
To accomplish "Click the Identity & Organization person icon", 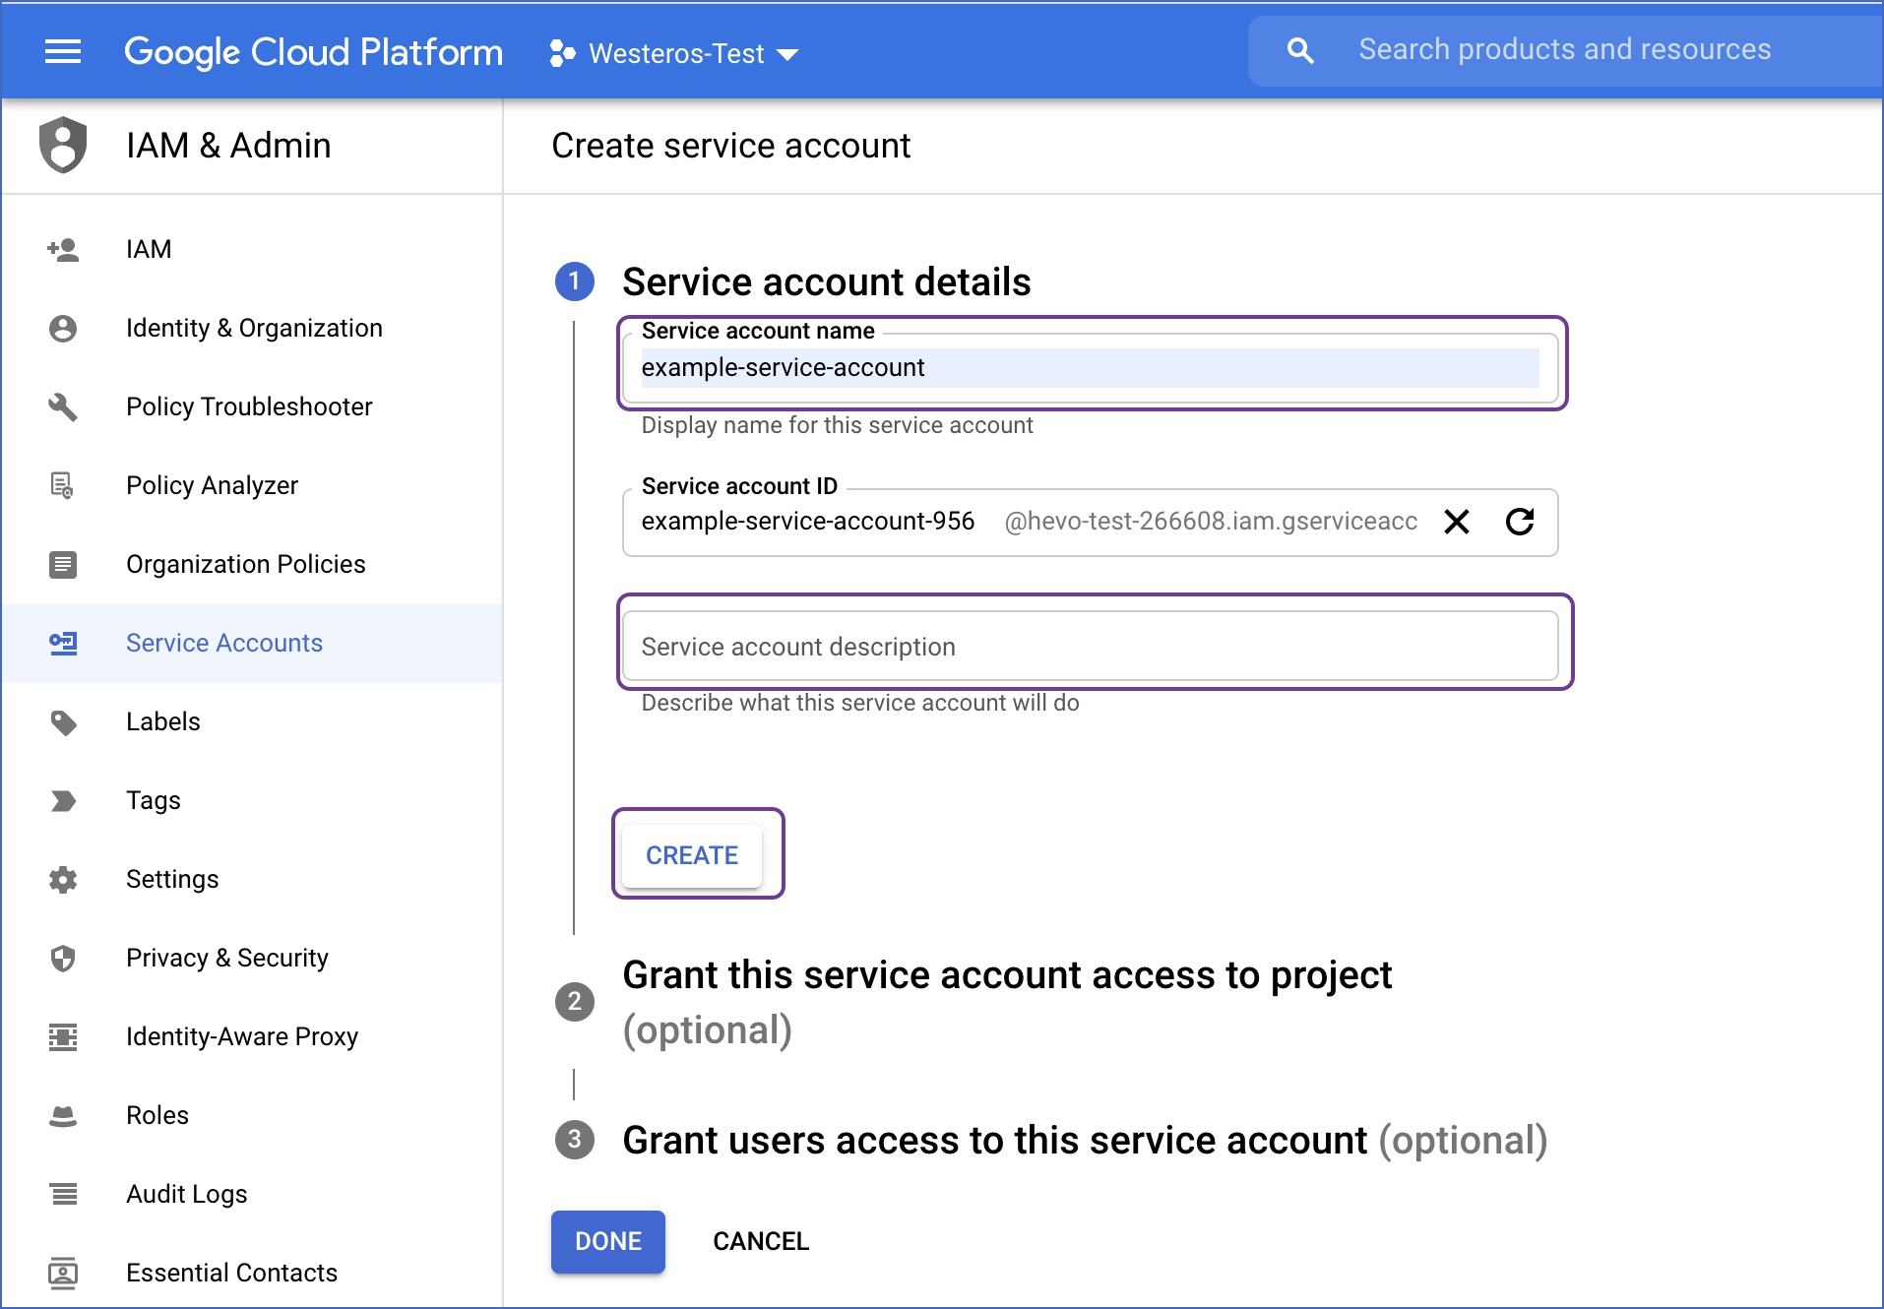I will 63,328.
